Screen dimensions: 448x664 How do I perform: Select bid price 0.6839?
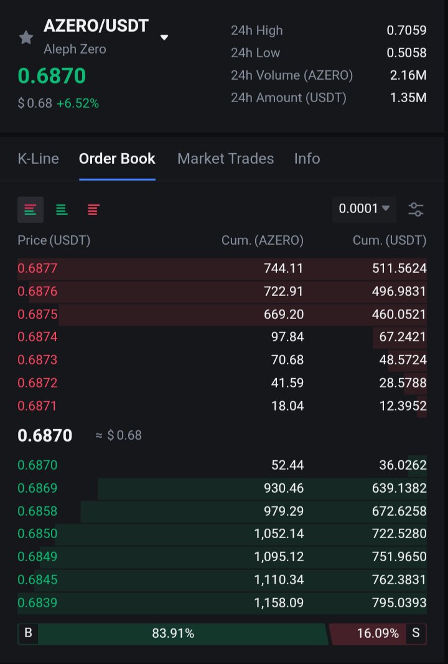click(37, 602)
